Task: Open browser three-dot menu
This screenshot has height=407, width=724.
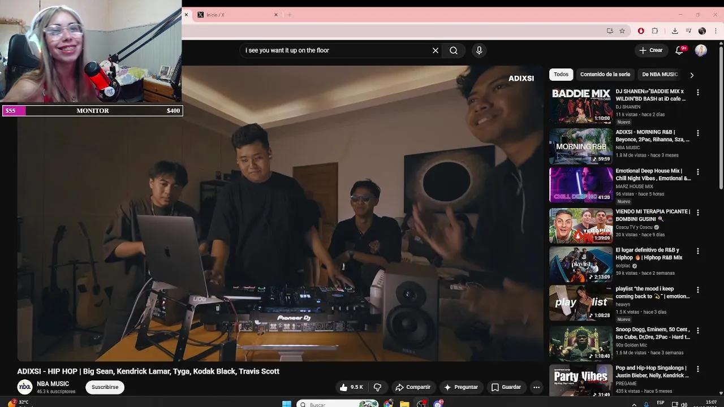Action: [715, 31]
